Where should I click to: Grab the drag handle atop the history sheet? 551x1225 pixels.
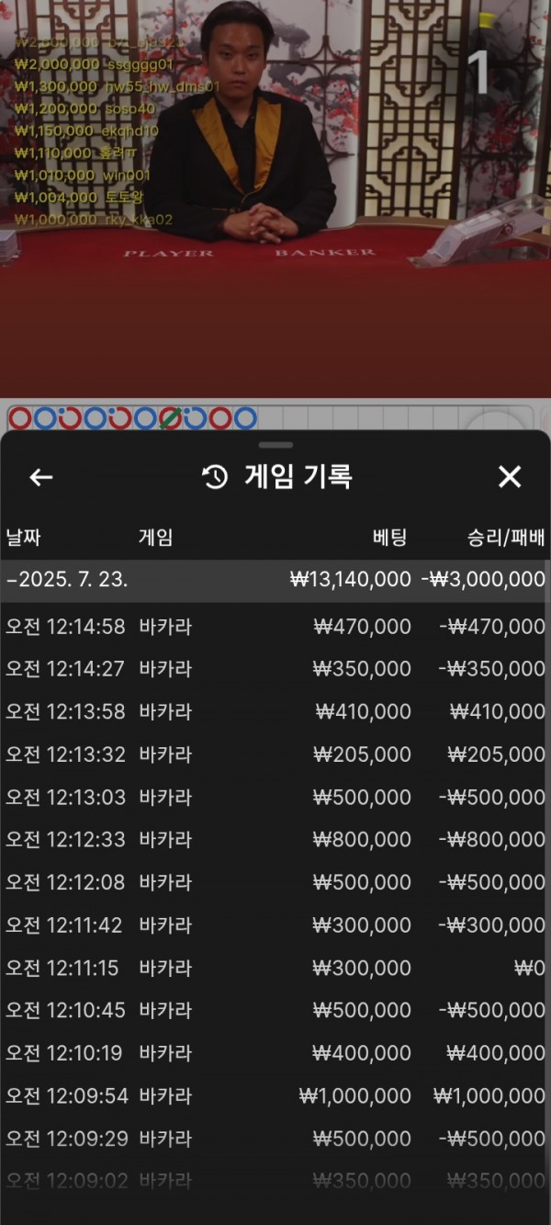pos(275,445)
